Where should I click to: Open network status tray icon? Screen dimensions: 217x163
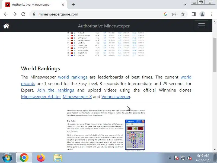point(183,158)
